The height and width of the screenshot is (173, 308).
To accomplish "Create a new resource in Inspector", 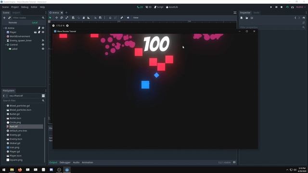I will [242, 18].
